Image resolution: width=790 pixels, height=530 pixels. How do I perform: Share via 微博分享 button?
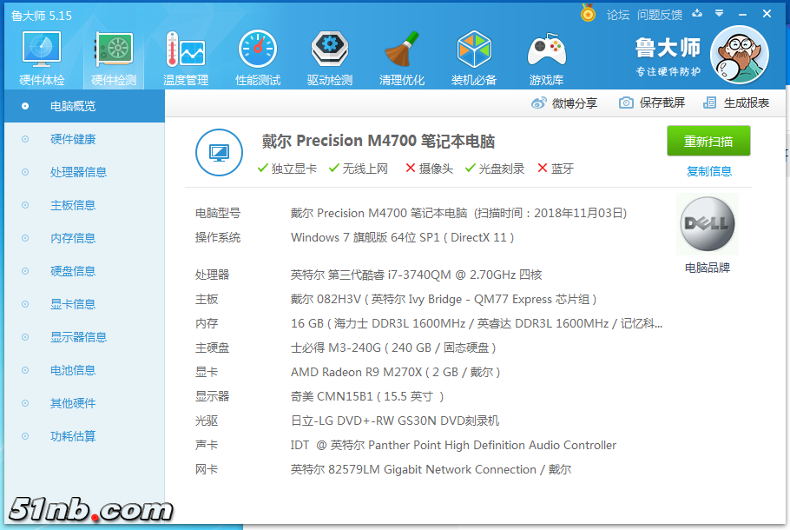(x=565, y=103)
